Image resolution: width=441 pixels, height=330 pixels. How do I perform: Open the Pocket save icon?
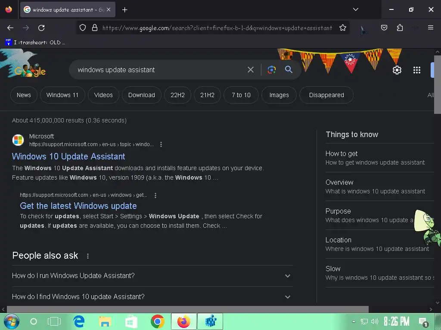(384, 27)
